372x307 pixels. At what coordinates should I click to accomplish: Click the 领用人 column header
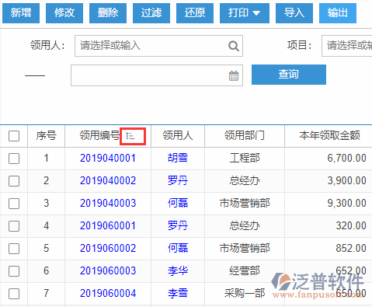pyautogui.click(x=178, y=135)
